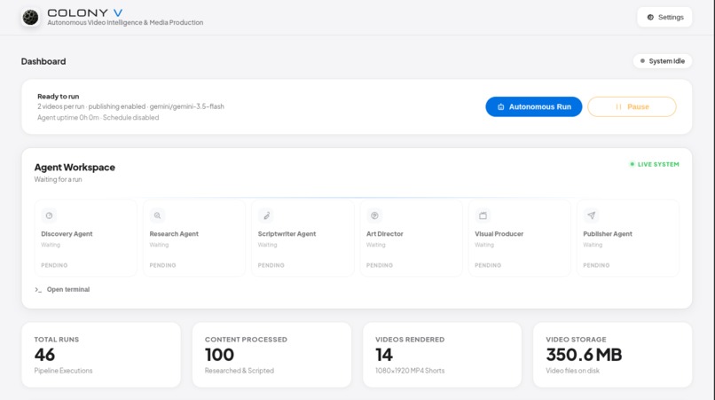This screenshot has height=400, width=715.
Task: Click the terminal prompt icon
Action: pyautogui.click(x=38, y=290)
